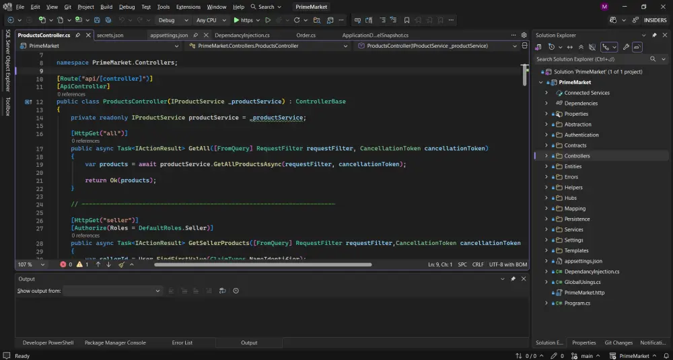Start debugging with the green https play button
The image size is (673, 360).
coord(243,20)
